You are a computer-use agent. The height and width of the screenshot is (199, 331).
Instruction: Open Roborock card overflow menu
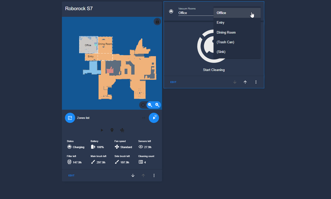point(154,175)
